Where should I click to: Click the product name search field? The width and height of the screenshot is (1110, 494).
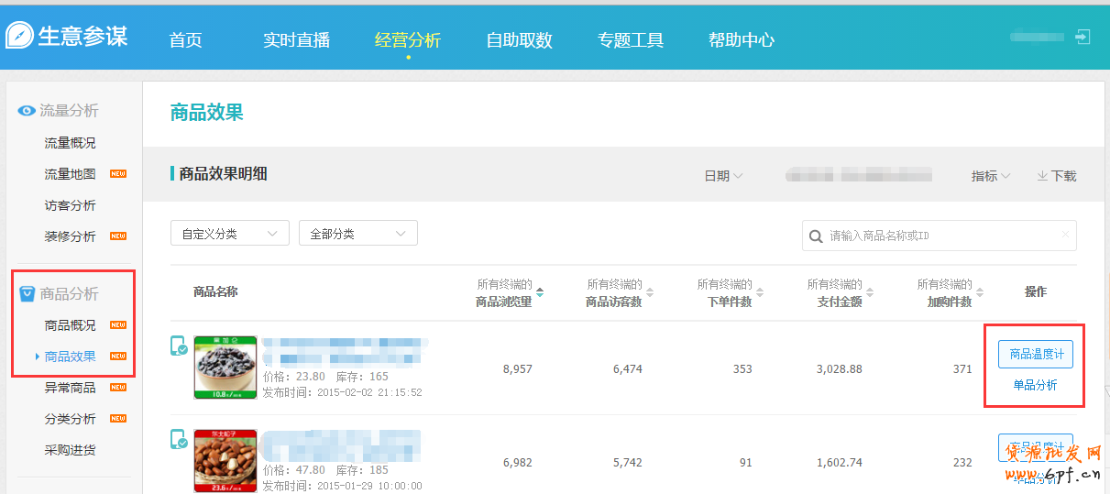pos(942,236)
